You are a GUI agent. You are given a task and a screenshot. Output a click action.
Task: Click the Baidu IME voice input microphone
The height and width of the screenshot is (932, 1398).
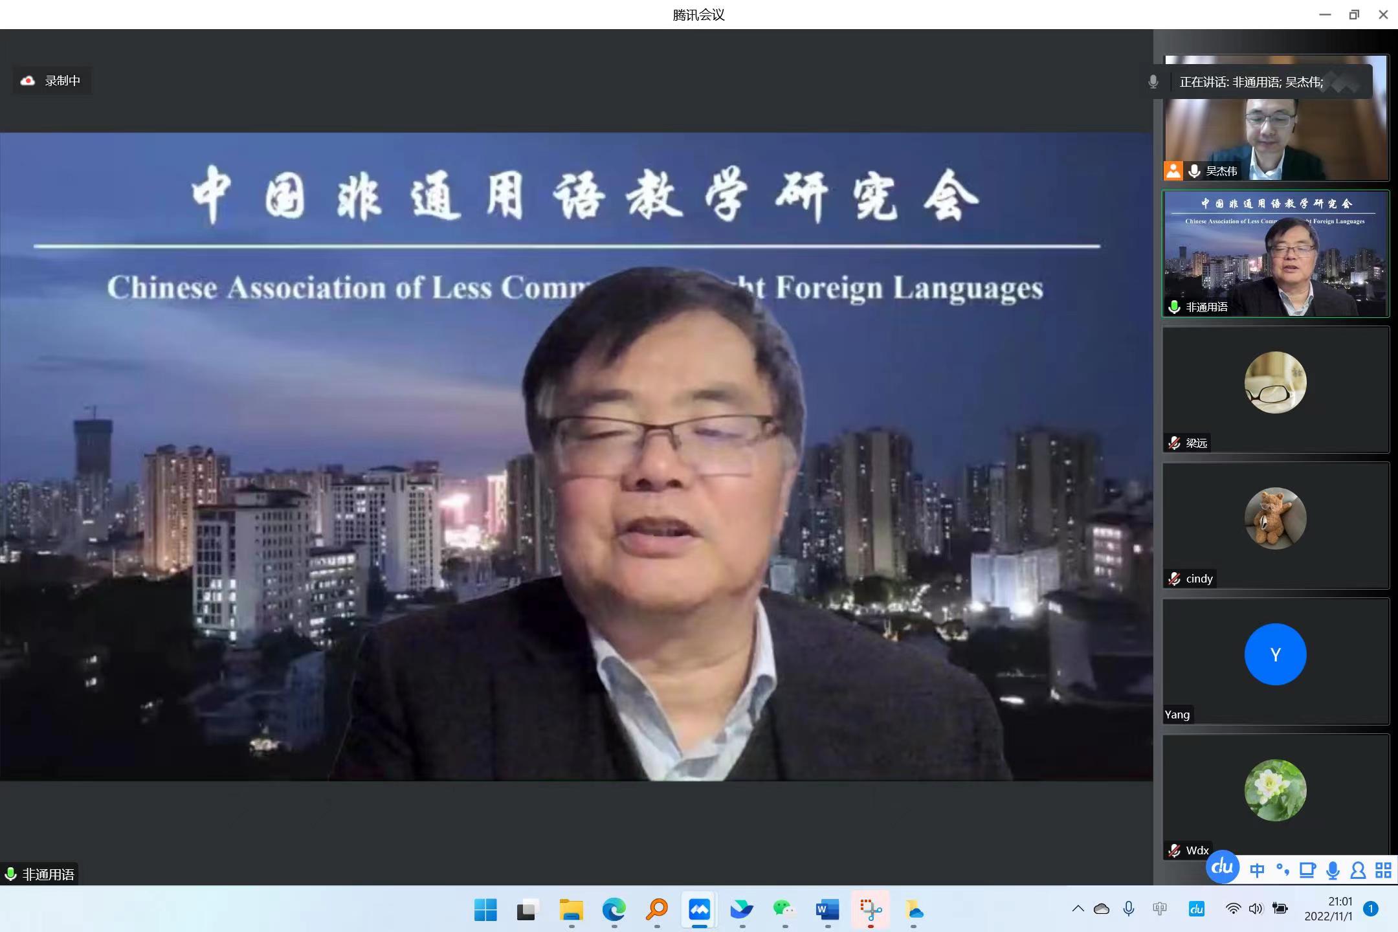click(x=1333, y=871)
